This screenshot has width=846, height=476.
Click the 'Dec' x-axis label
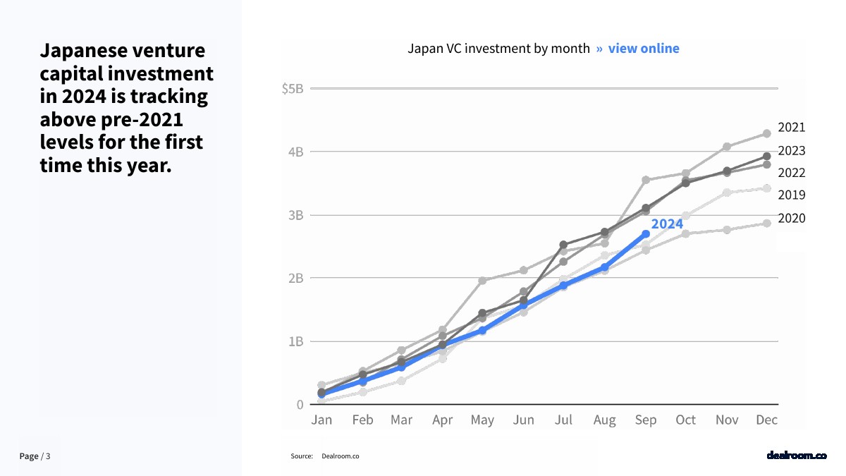coord(766,420)
